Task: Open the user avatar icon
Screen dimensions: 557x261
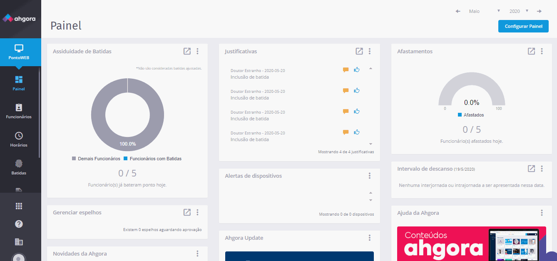Action: point(19,258)
